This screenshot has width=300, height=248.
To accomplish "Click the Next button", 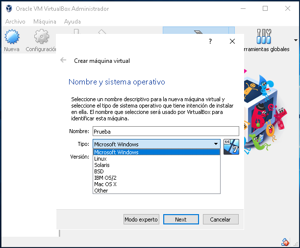I will (x=181, y=219).
